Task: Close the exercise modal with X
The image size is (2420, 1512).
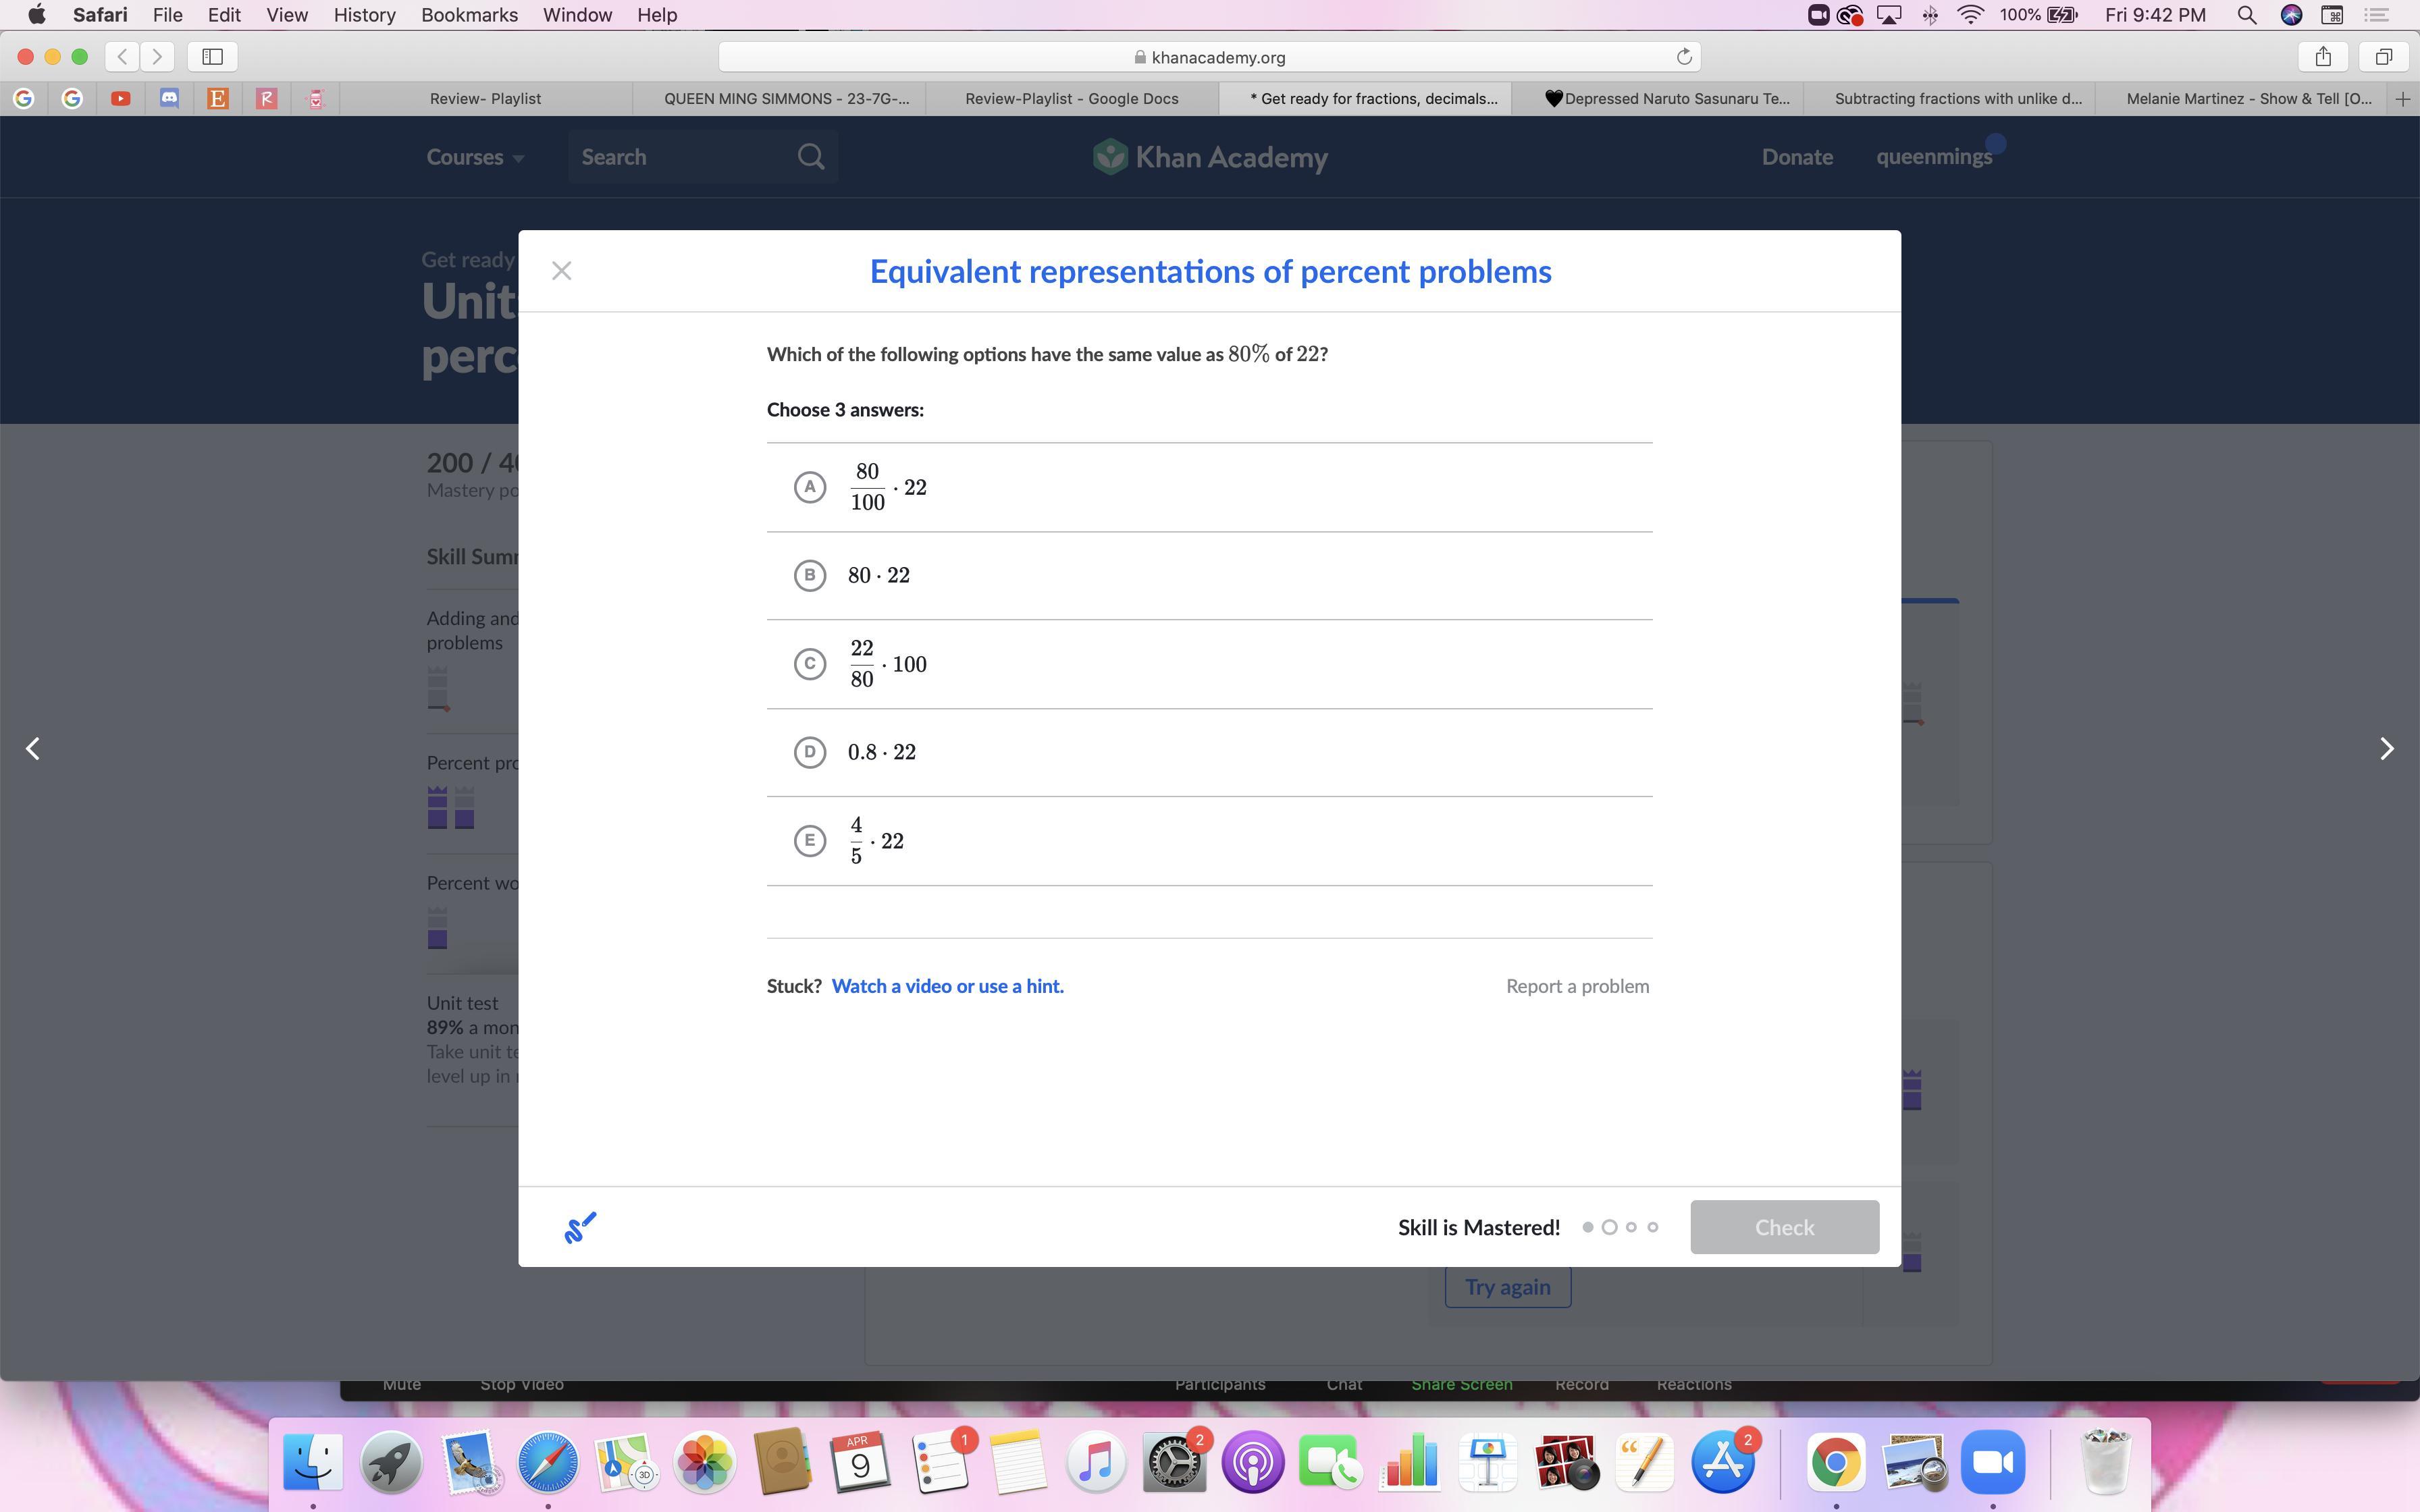Action: pos(561,271)
